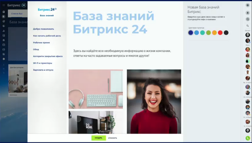This screenshot has width=252, height=143.
Task: Open the hamburger menu beside Битрикс title
Action: 4,5
